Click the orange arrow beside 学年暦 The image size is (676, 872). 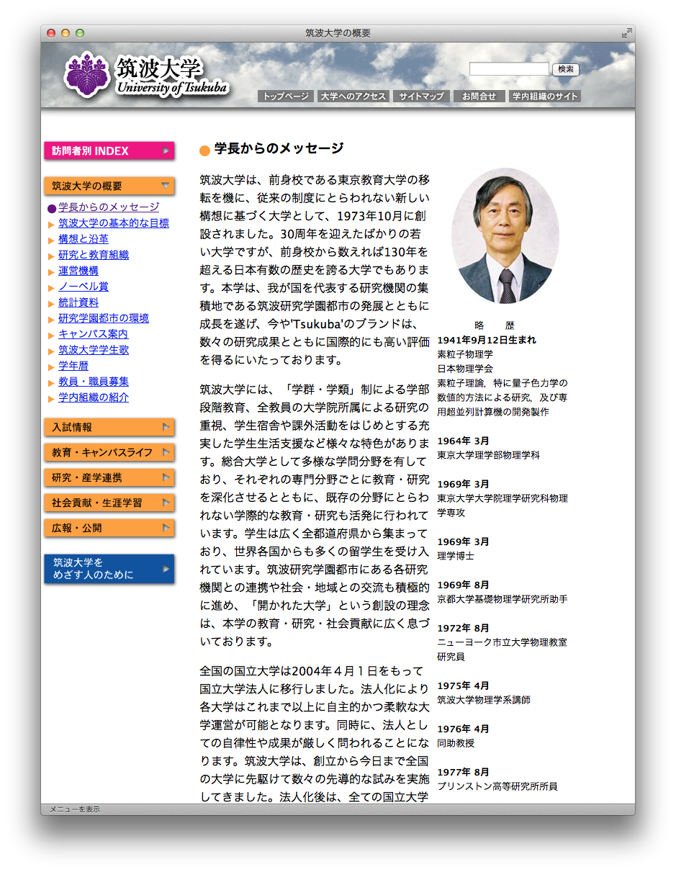[51, 367]
